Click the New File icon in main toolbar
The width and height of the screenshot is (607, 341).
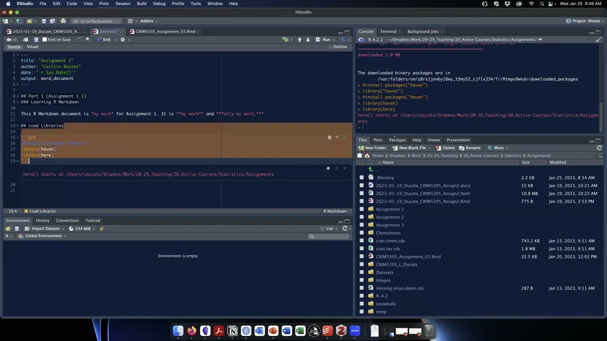coord(6,21)
